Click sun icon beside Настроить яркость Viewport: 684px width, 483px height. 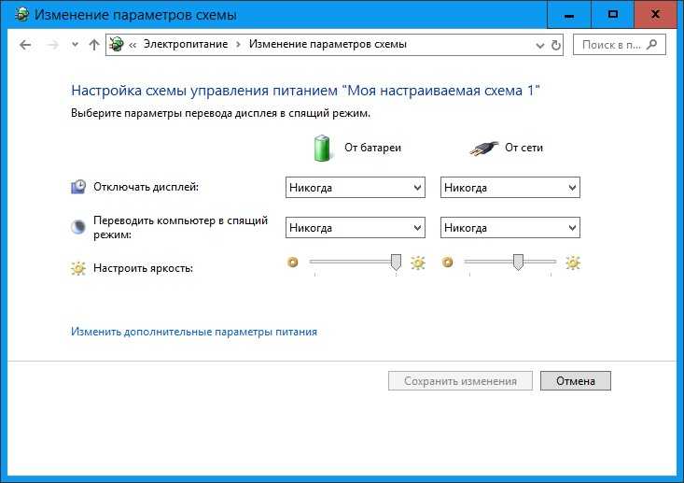point(78,268)
